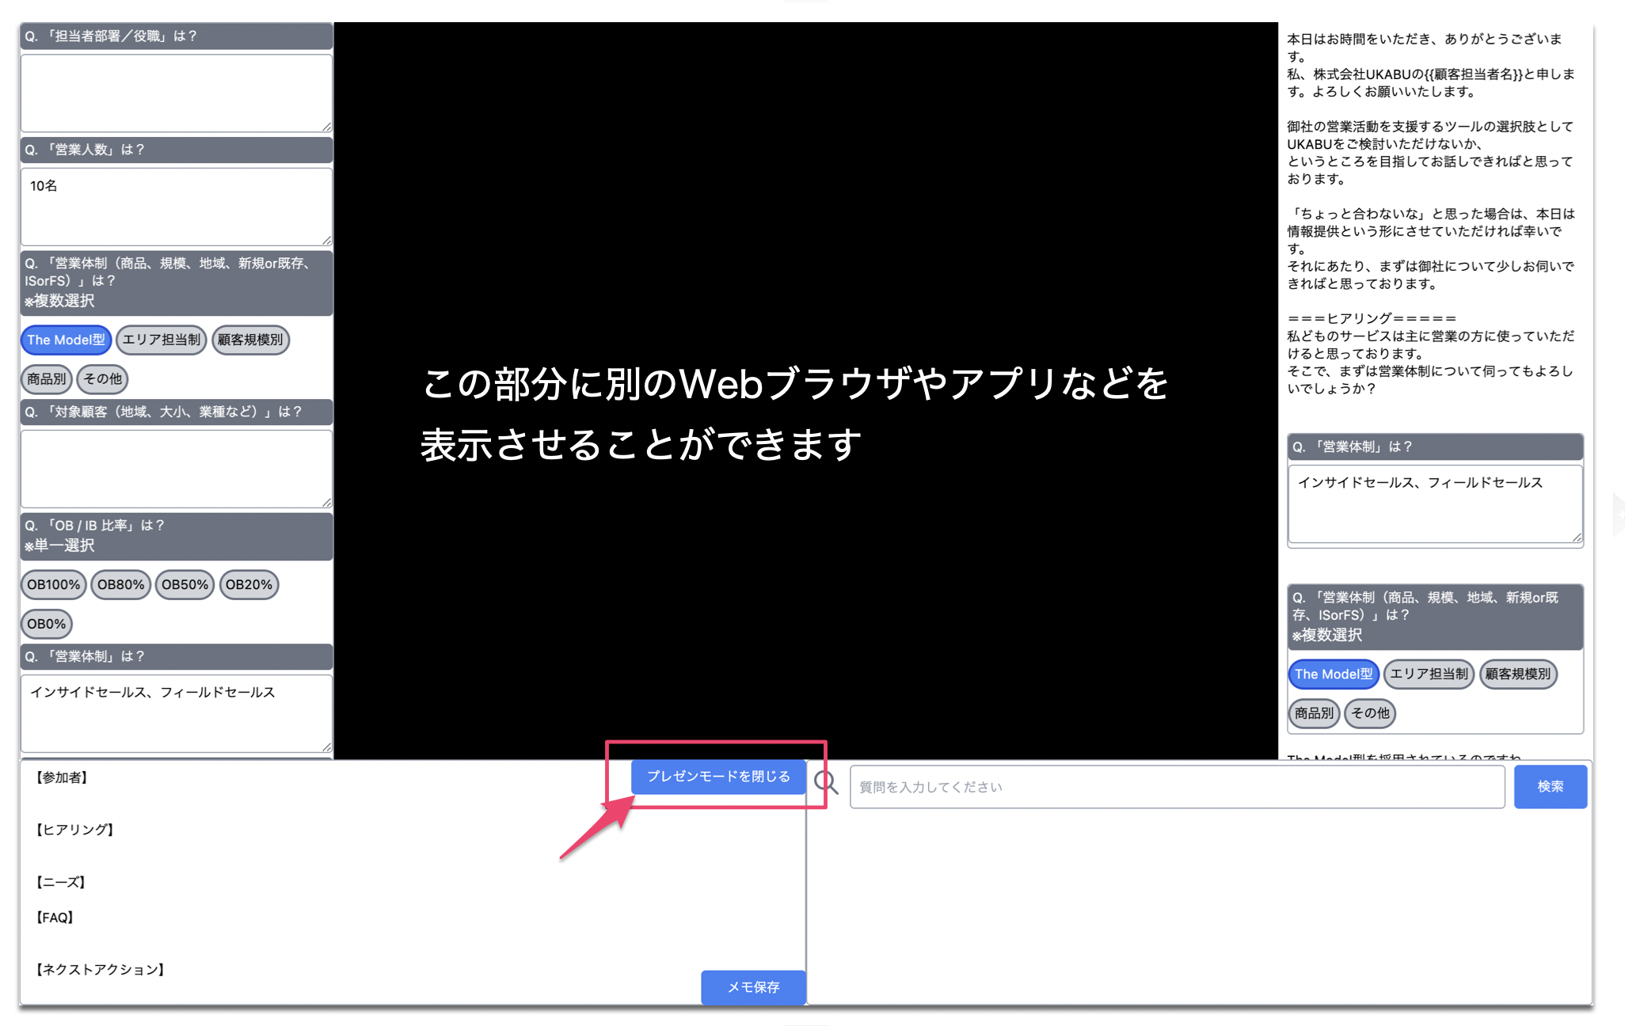Toggle エリア担当制 chip in left panel

[162, 340]
